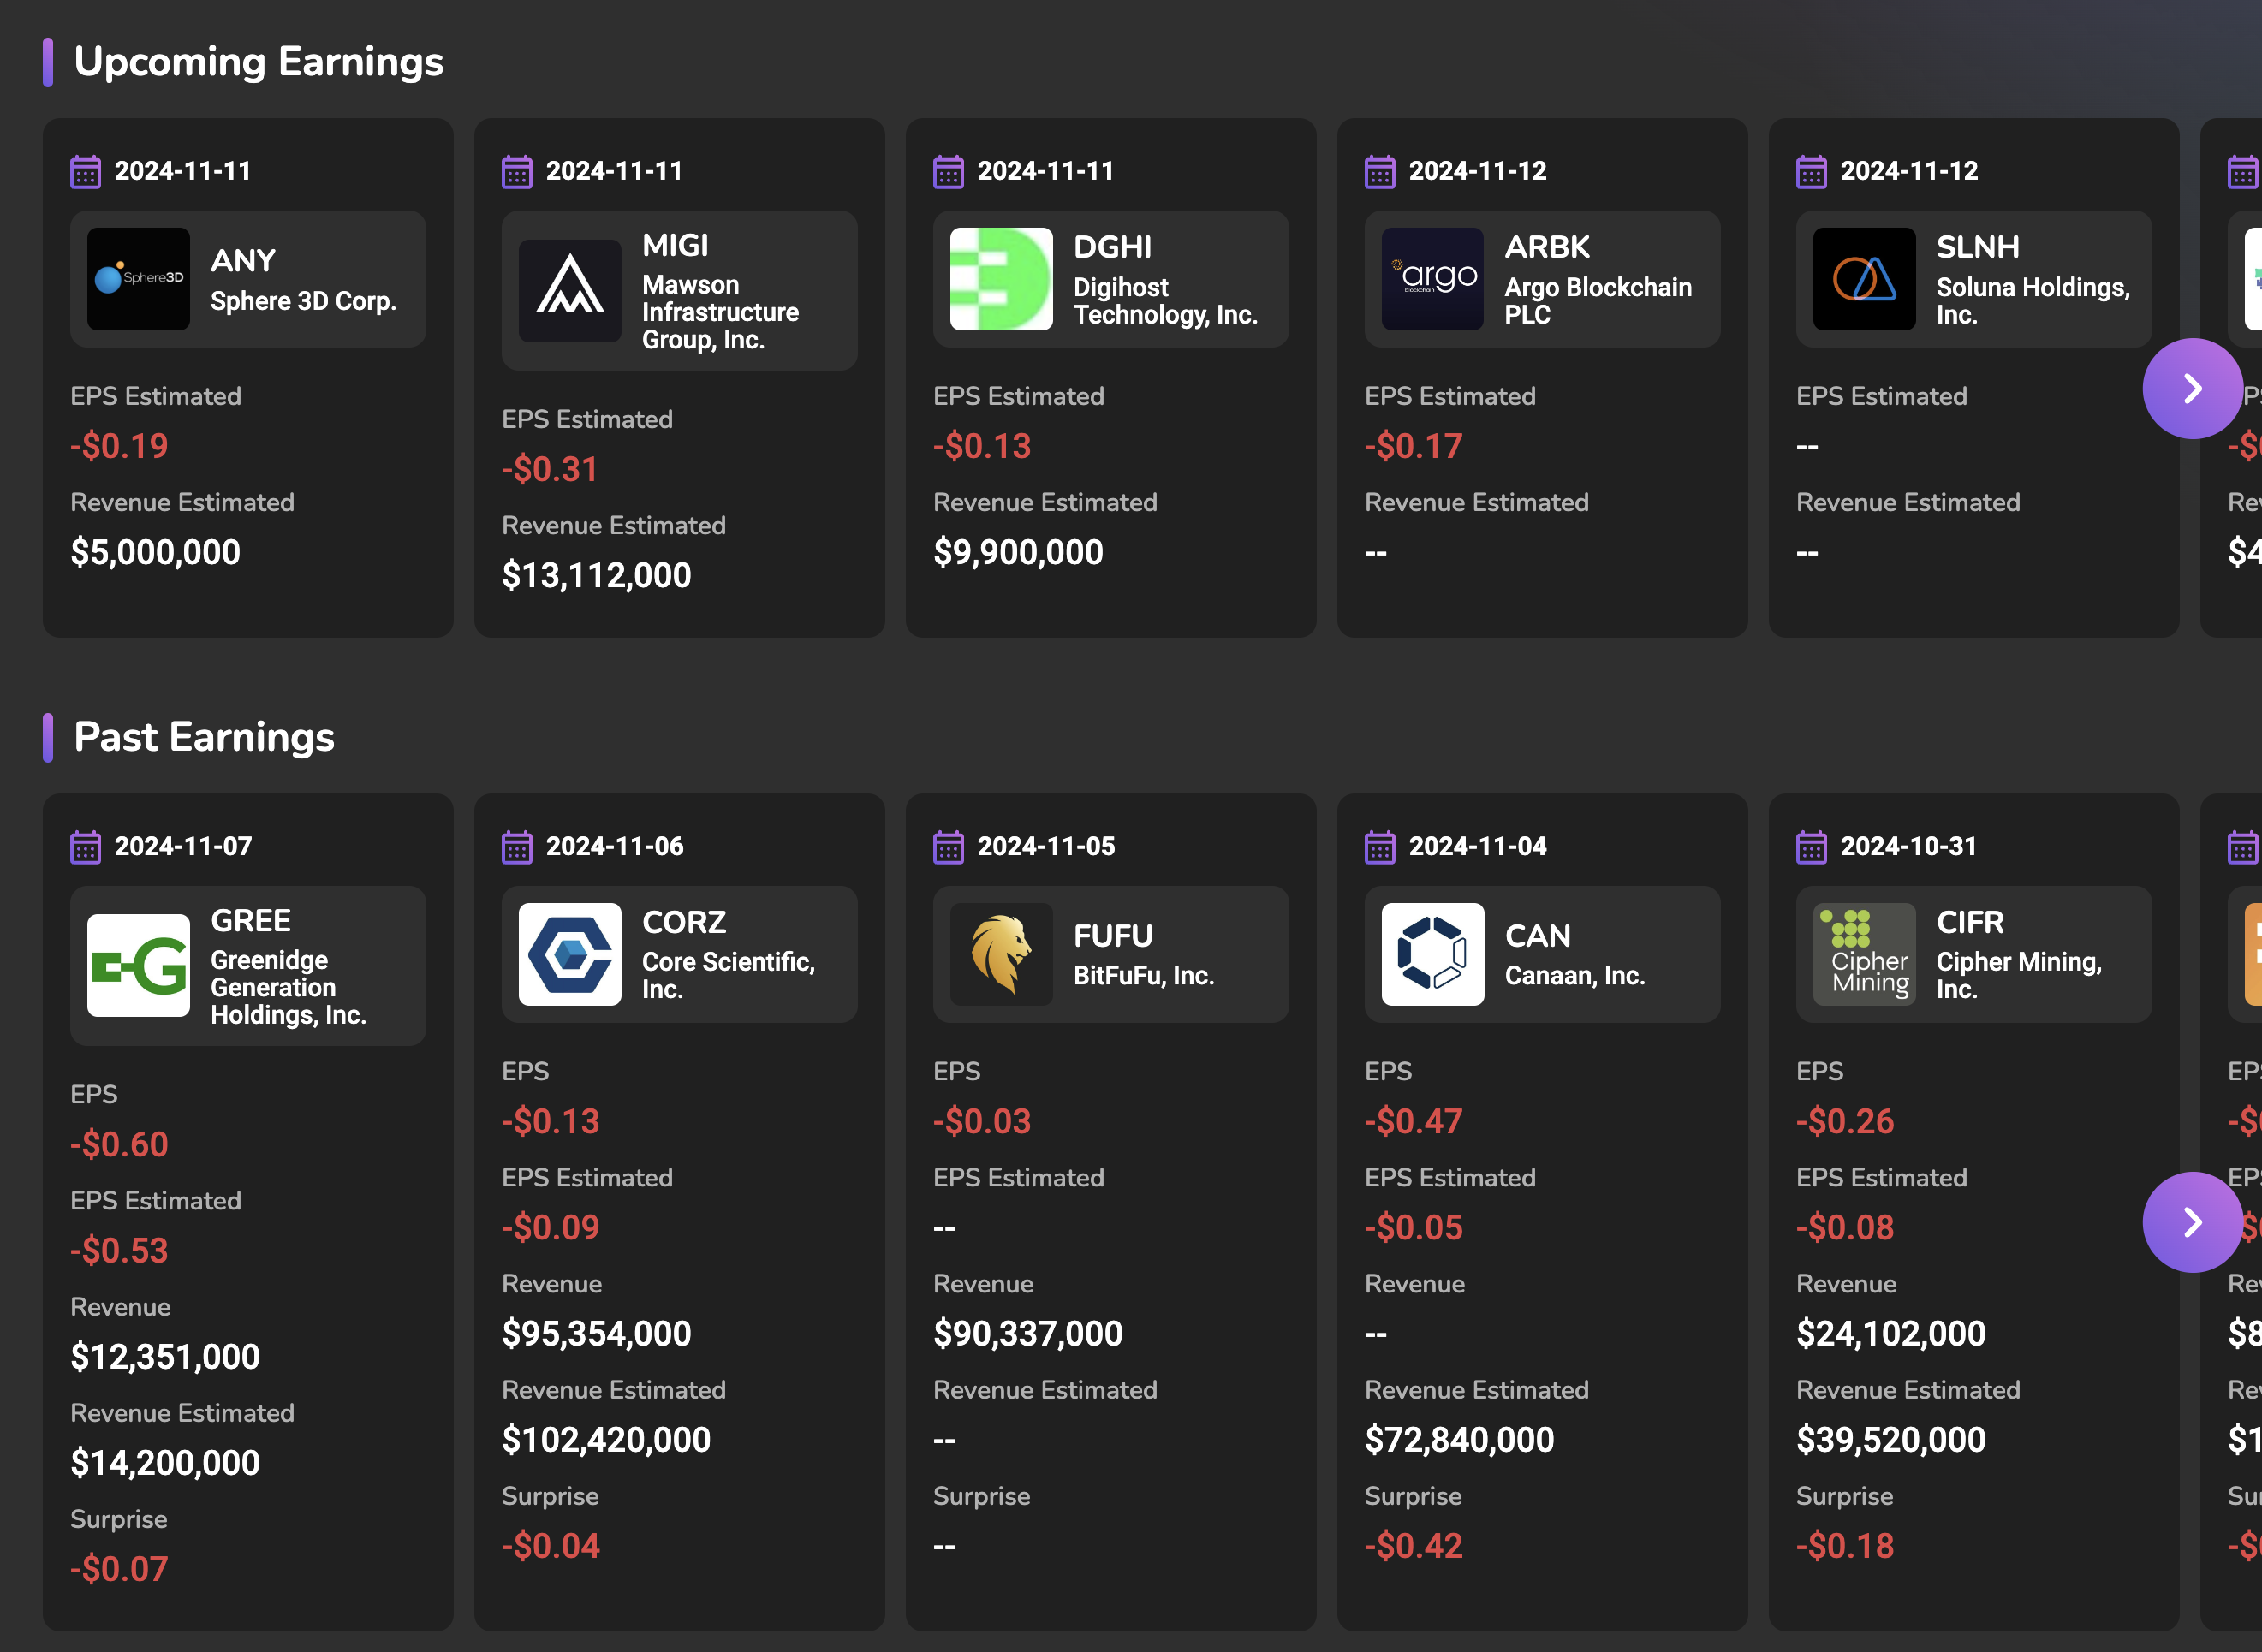Click the Soluna Holdings logo

coord(1864,279)
